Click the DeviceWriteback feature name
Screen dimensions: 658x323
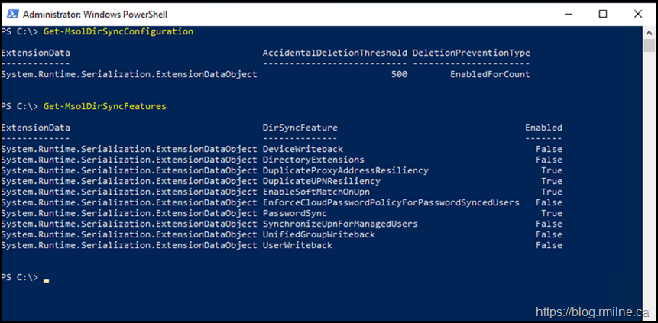pos(303,149)
